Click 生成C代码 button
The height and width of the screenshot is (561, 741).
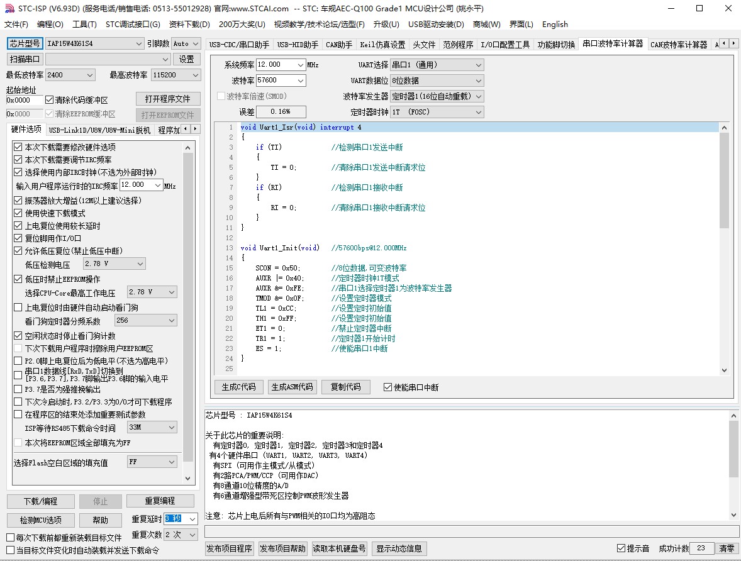(x=238, y=387)
